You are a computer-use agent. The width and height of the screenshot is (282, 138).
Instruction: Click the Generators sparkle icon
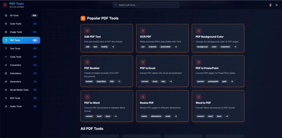tap(6, 81)
